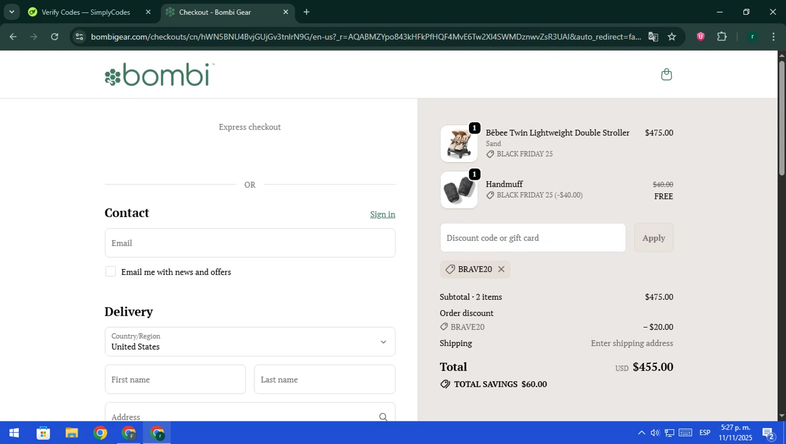786x444 pixels.
Task: Open the Chrome three-dot menu
Action: [773, 37]
